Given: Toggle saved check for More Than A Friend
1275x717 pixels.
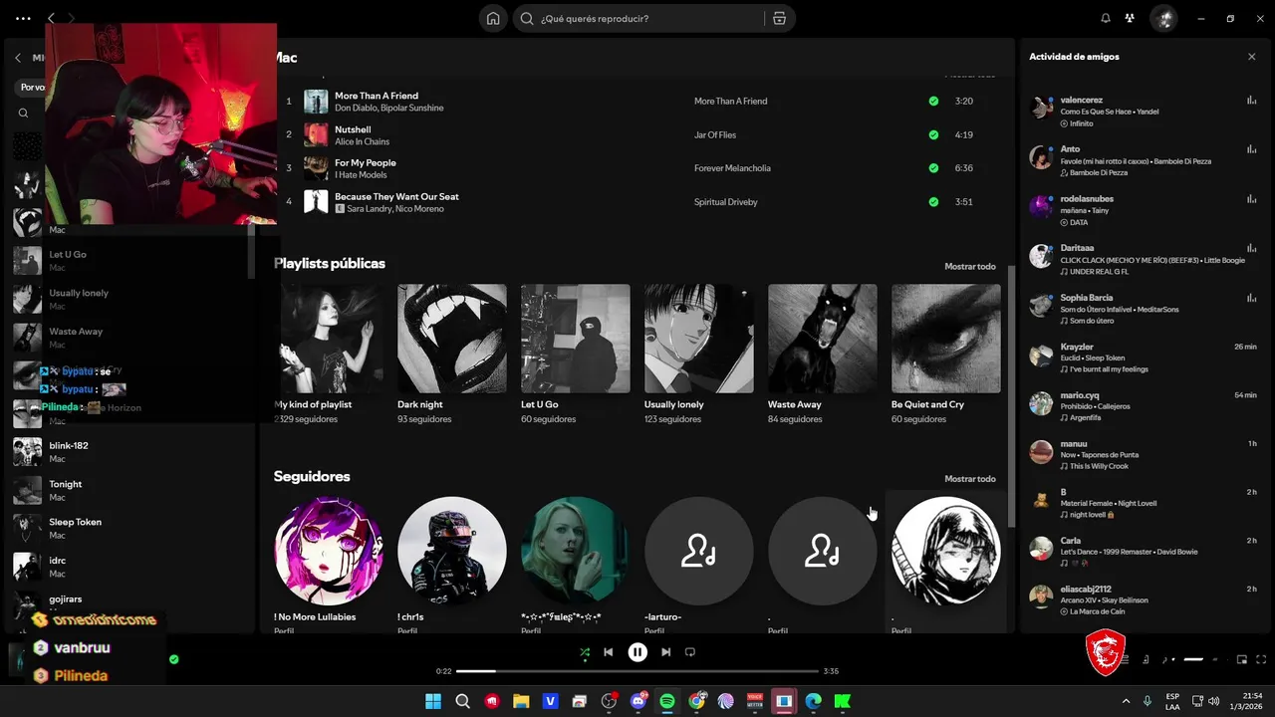Looking at the screenshot, I should pyautogui.click(x=933, y=101).
